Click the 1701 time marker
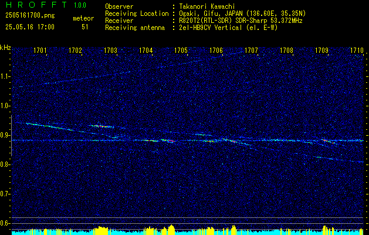This screenshot has width=369, height=235. pos(40,50)
